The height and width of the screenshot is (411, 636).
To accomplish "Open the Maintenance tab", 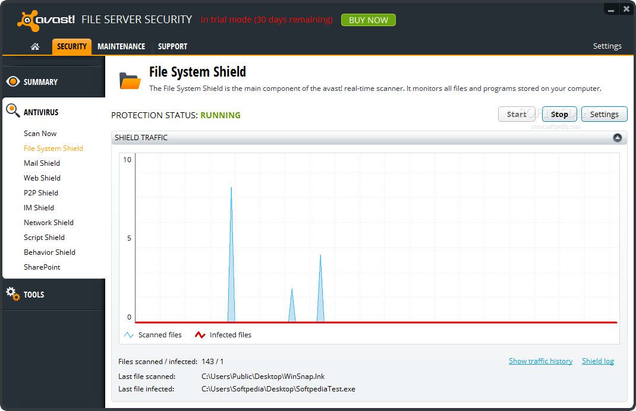I will pyautogui.click(x=121, y=46).
